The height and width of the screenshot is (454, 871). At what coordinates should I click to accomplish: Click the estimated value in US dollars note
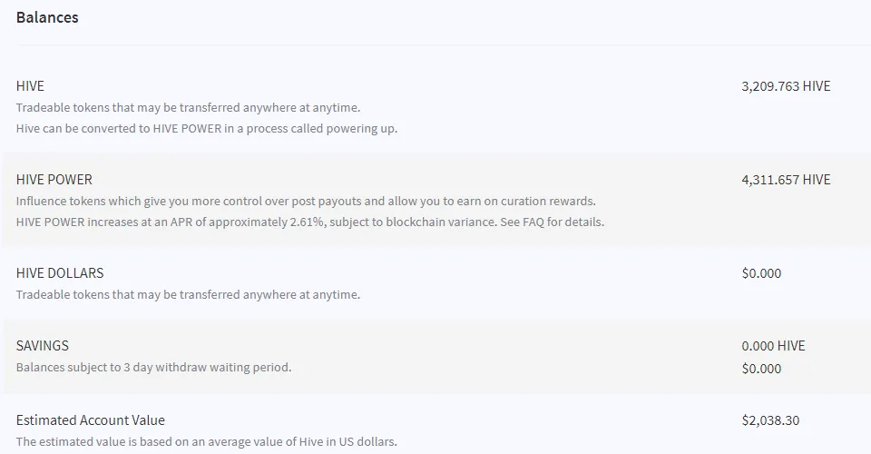pyautogui.click(x=207, y=442)
